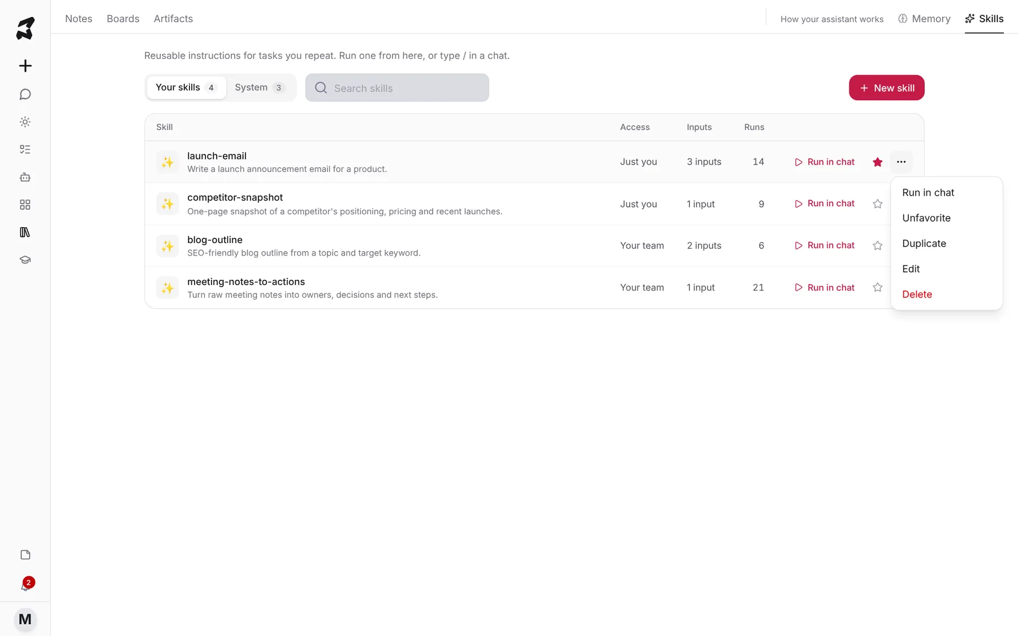
Task: Run blog-outline in chat
Action: 825,245
